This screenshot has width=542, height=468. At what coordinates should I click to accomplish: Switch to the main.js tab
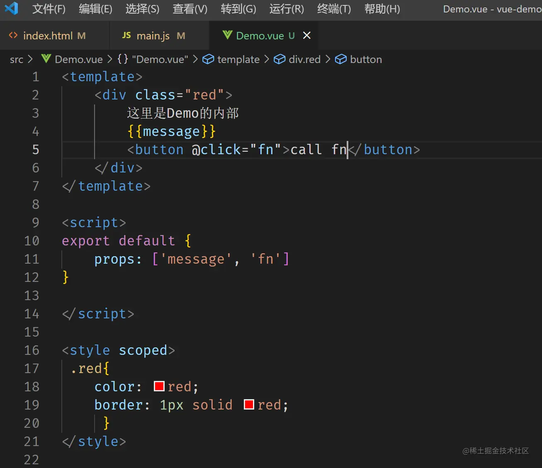(159, 36)
